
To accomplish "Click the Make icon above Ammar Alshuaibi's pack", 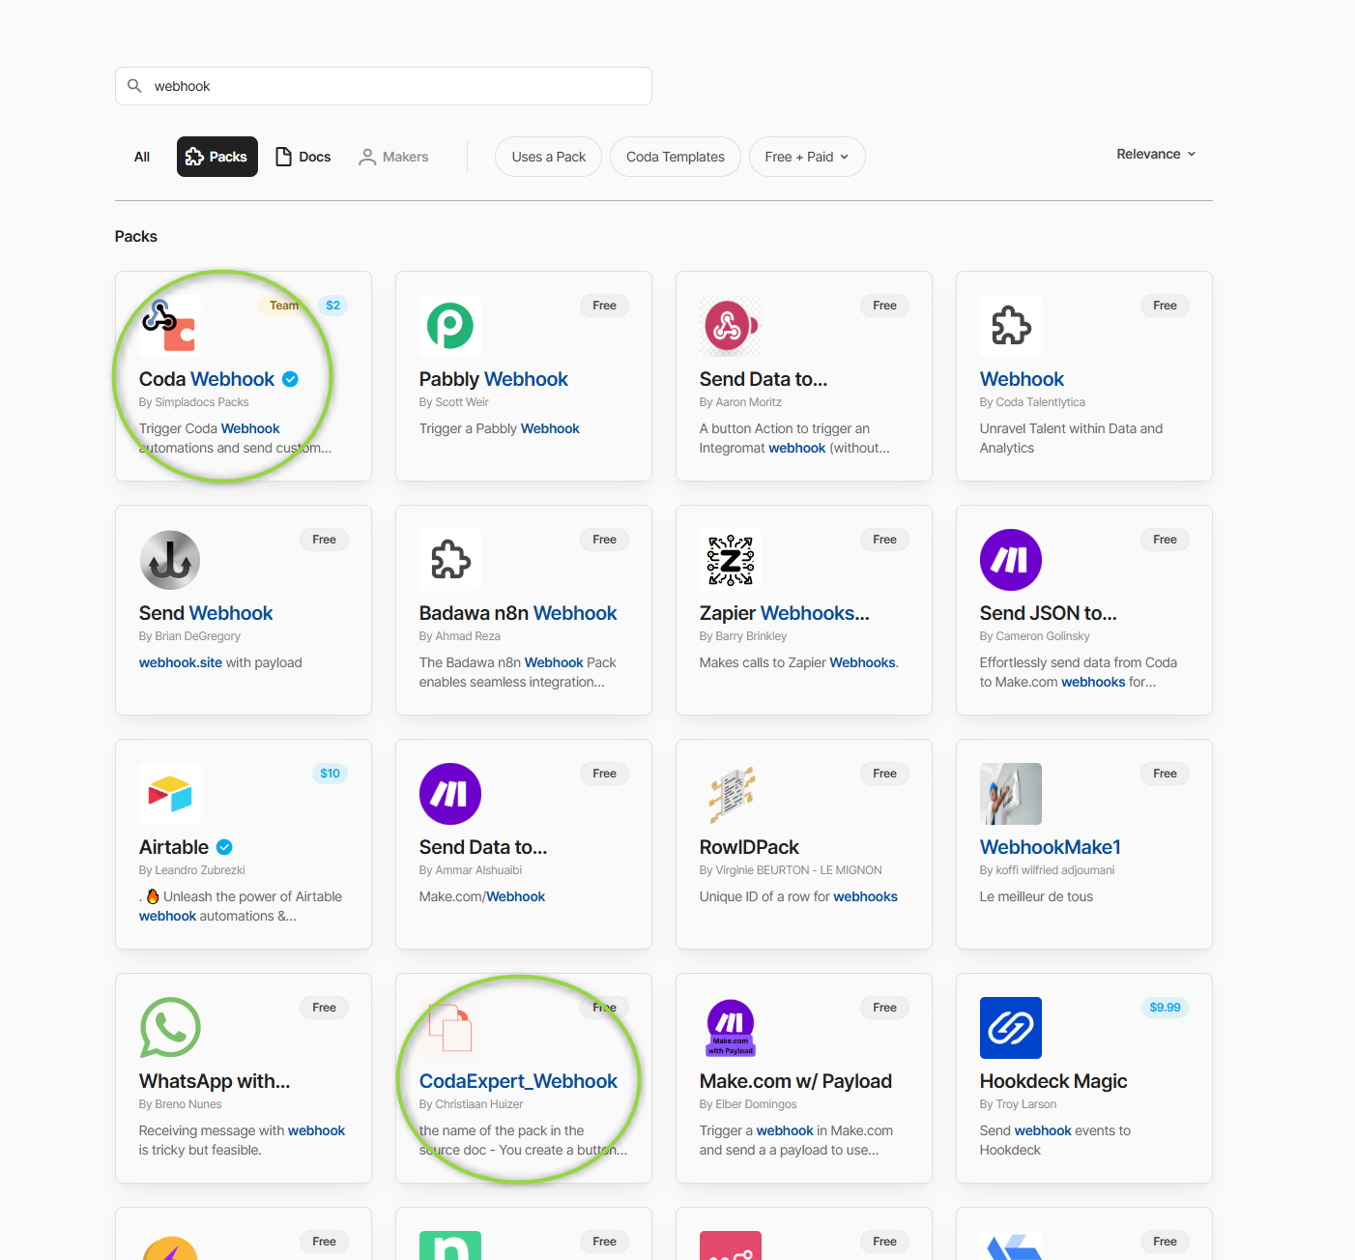I will [450, 794].
